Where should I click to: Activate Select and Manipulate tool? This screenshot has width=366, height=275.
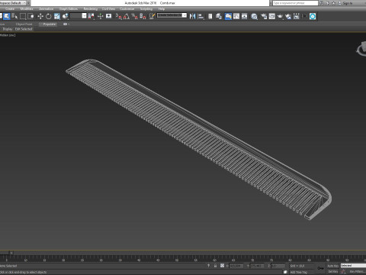coord(100,16)
